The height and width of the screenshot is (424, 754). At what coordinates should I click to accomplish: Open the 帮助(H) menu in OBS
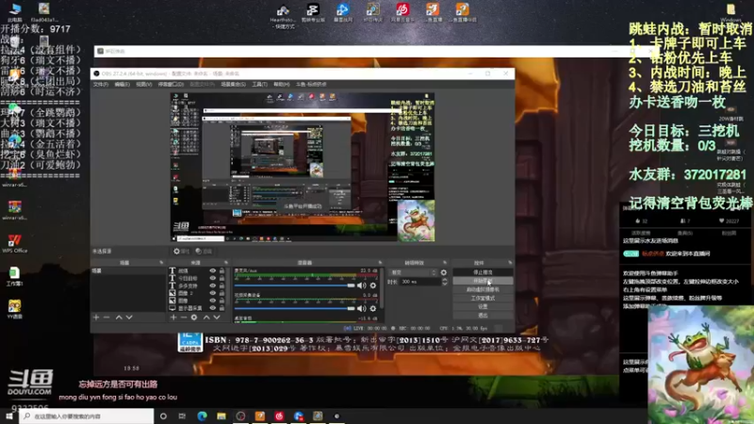[281, 84]
